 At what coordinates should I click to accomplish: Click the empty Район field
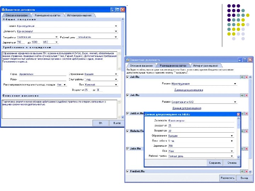click(42, 80)
